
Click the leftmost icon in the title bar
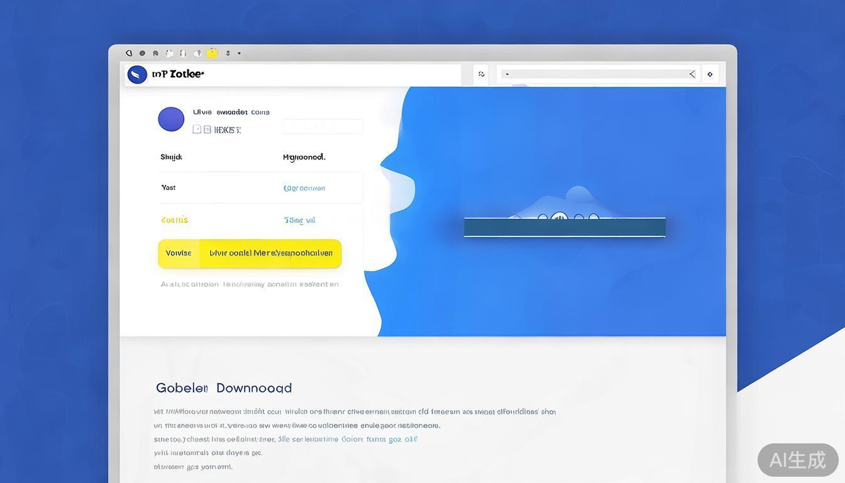tap(129, 53)
